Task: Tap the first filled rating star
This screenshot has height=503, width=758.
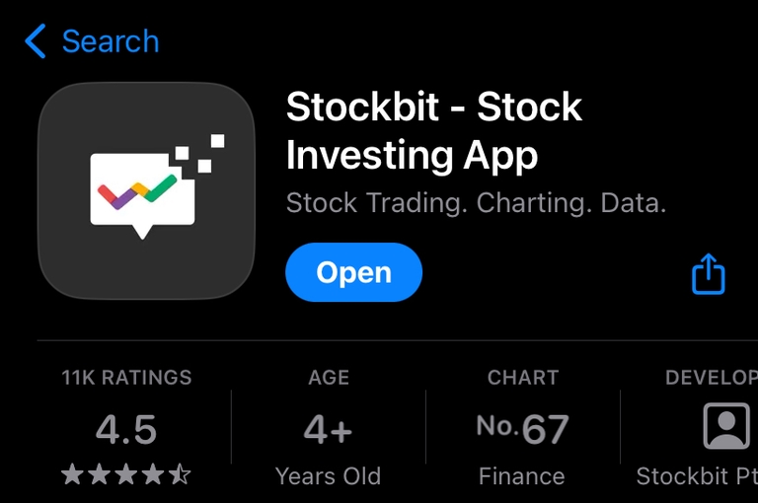Action: click(x=72, y=475)
